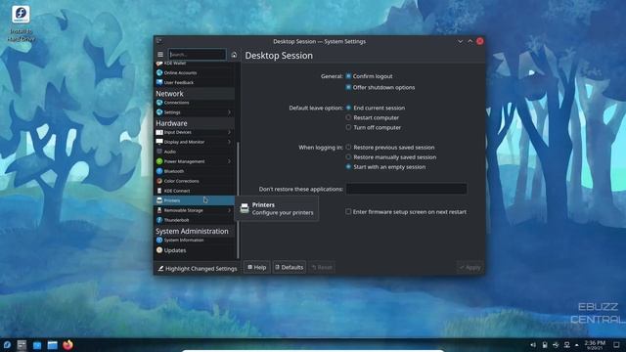
Task: Expand Removable Storage chevron
Action: [x=229, y=210]
